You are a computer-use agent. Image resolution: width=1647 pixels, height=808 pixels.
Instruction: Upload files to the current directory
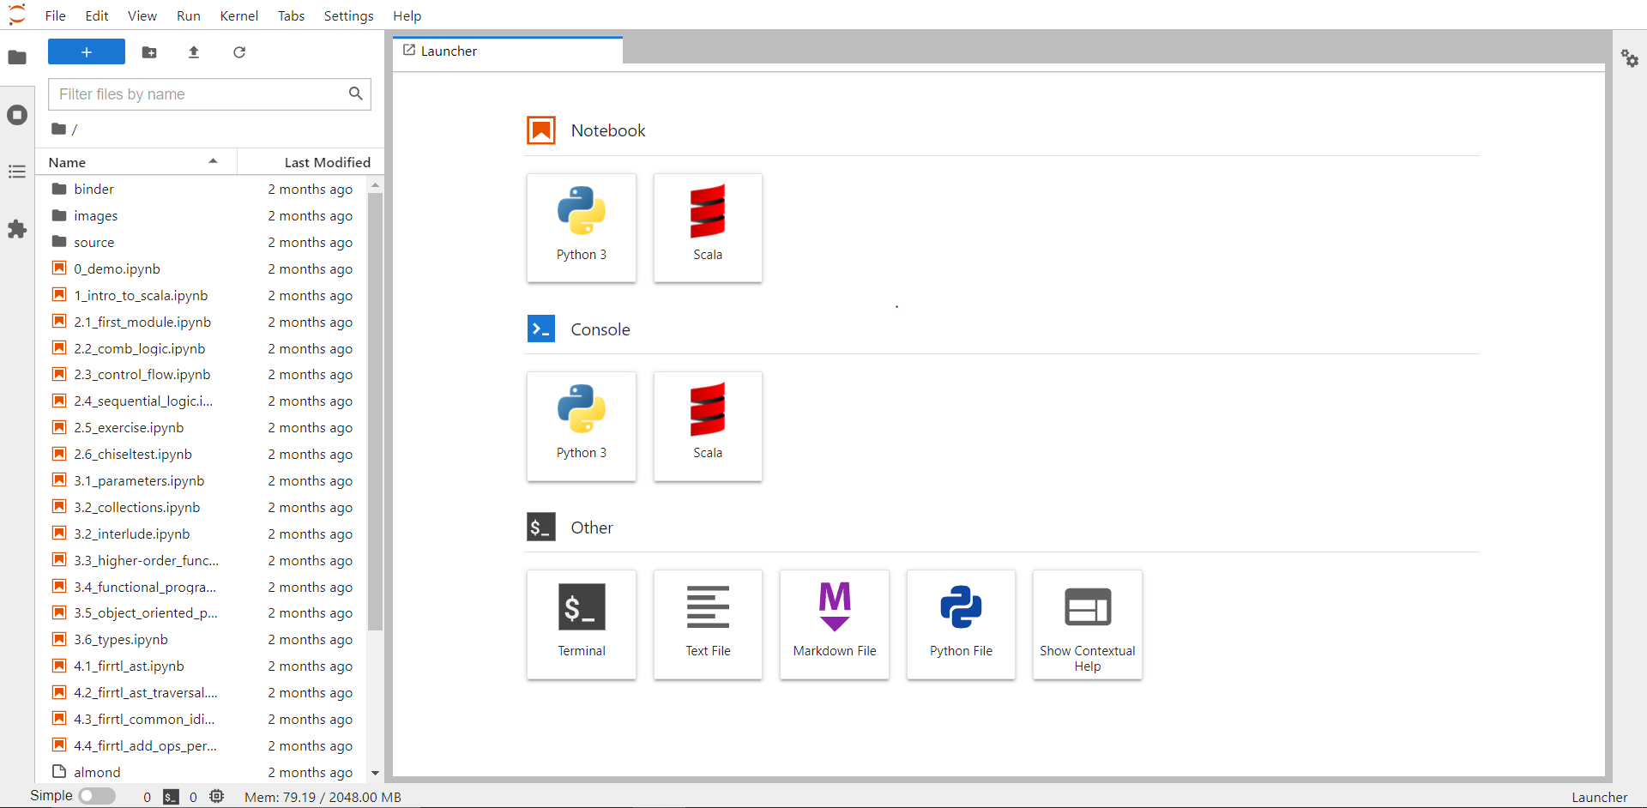pos(194,52)
